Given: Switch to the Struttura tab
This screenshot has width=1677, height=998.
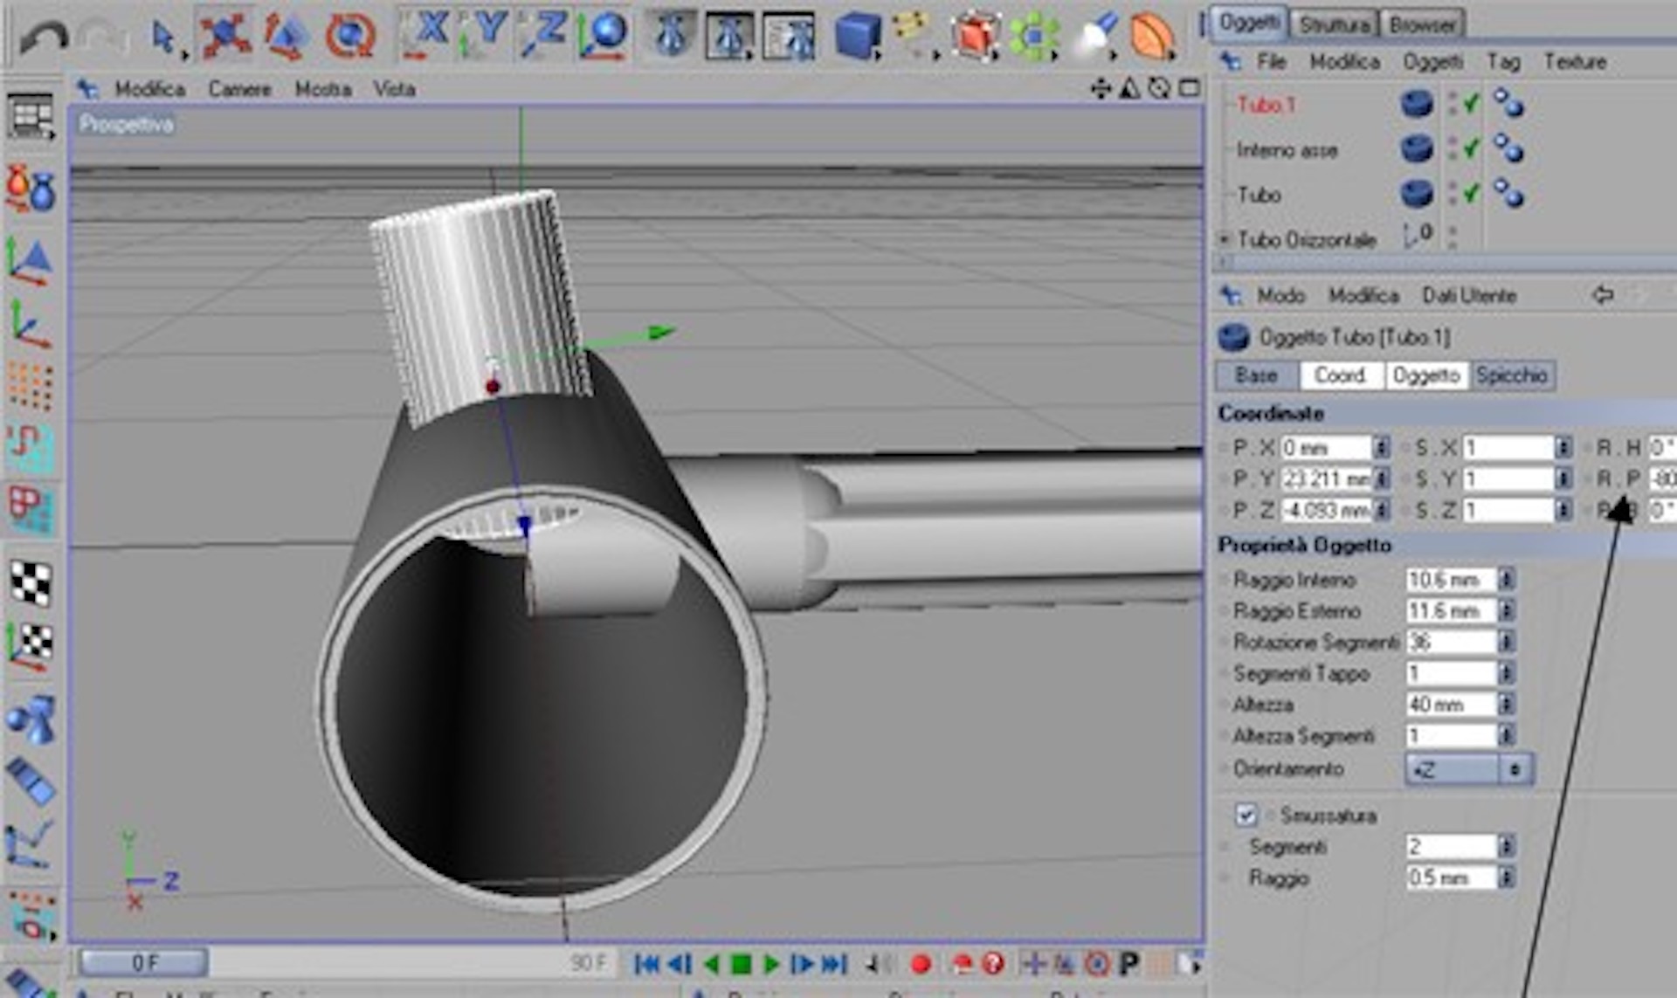Looking at the screenshot, I should [1334, 24].
